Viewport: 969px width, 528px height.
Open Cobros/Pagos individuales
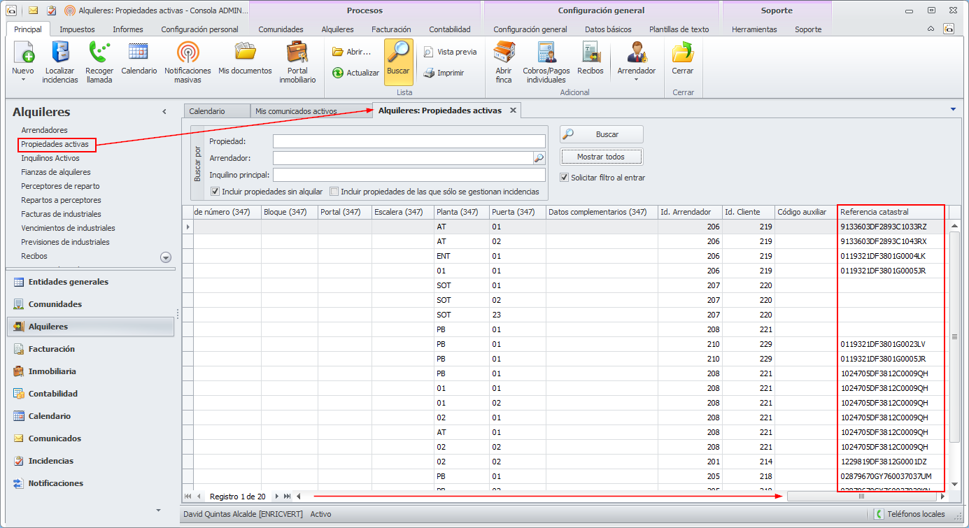[x=546, y=53]
